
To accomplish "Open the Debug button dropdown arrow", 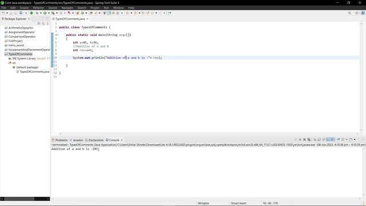I will [x=41, y=13].
